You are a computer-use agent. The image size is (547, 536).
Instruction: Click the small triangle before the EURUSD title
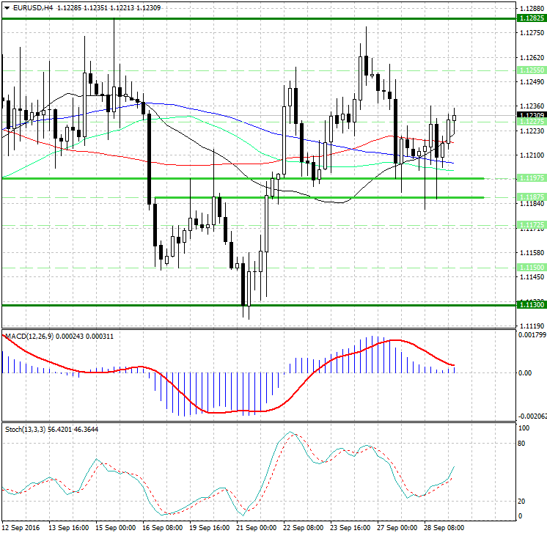[5, 7]
